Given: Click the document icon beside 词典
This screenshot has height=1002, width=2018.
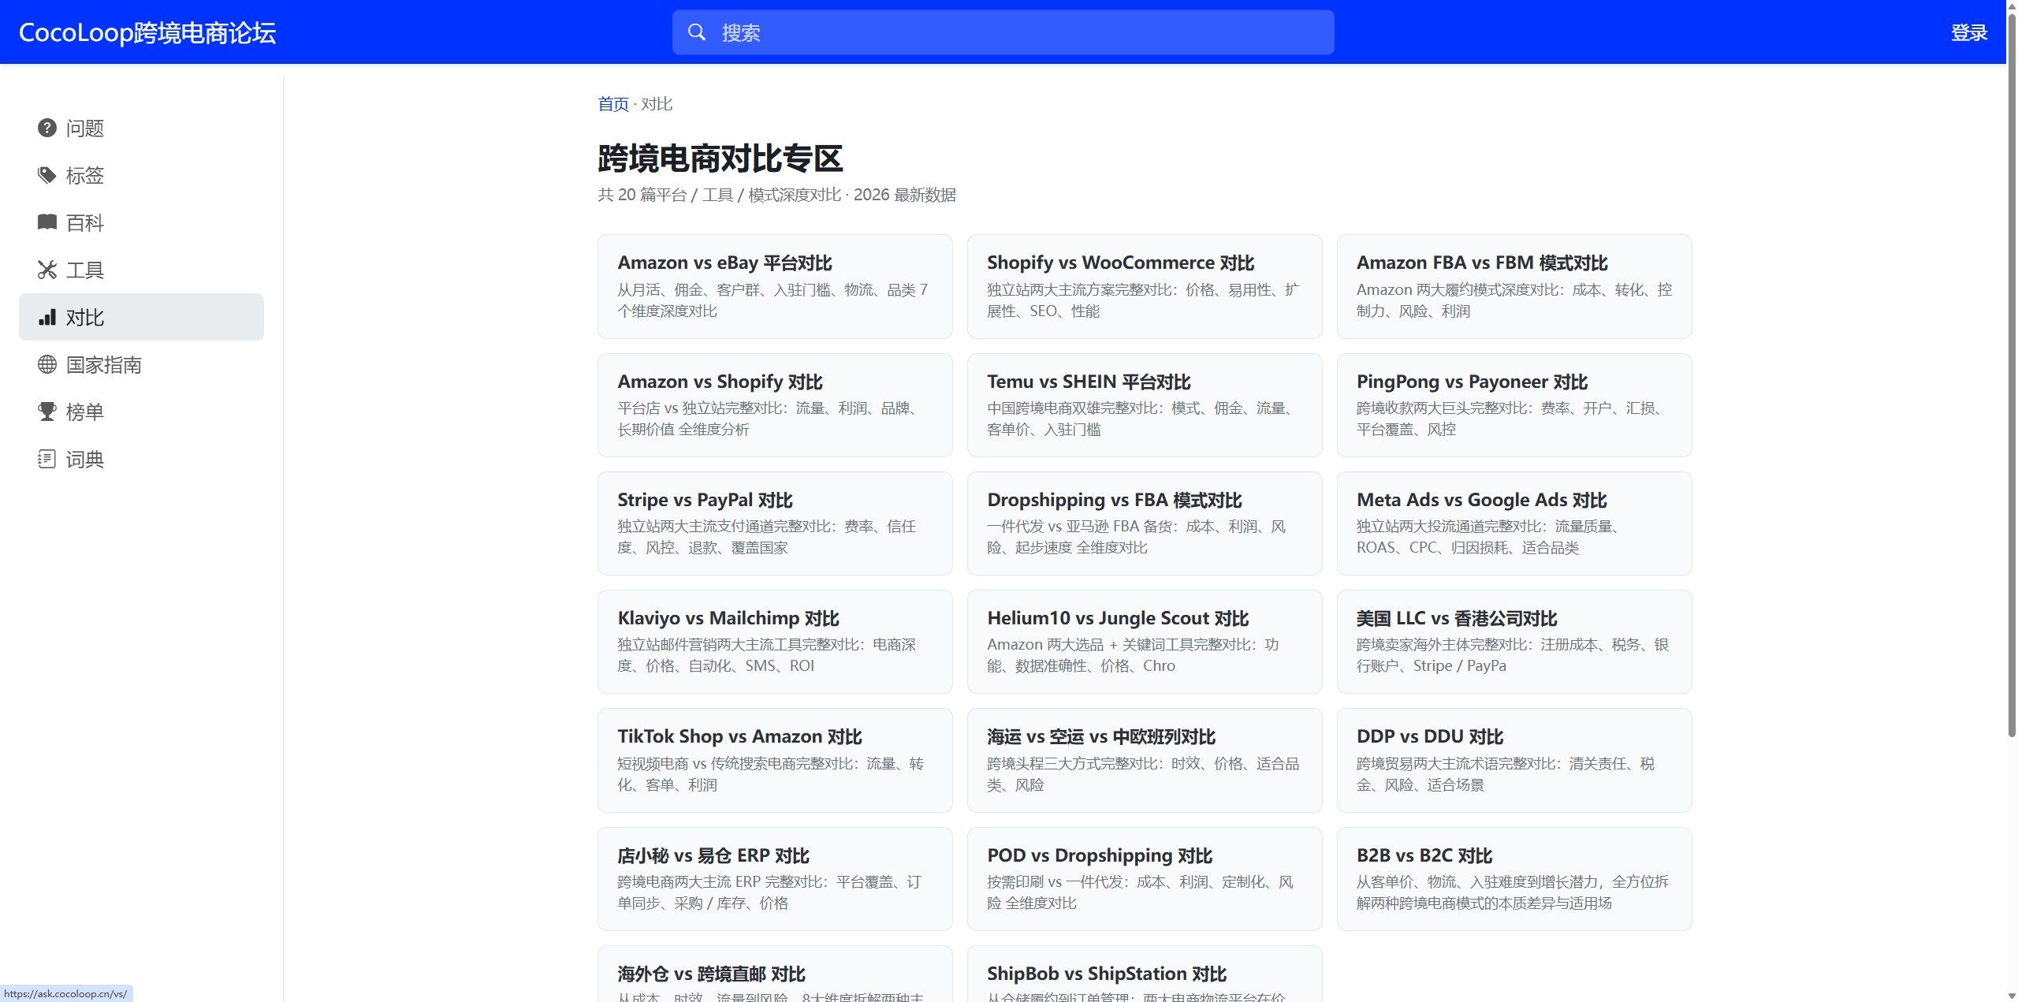Looking at the screenshot, I should pos(47,459).
